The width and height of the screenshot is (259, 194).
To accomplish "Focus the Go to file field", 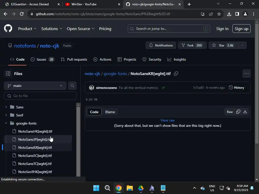I will [40, 96].
